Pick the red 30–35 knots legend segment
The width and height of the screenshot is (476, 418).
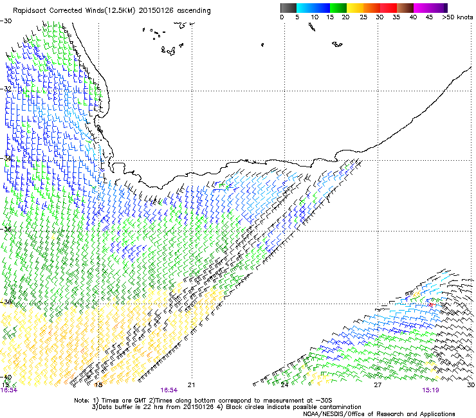(x=389, y=8)
